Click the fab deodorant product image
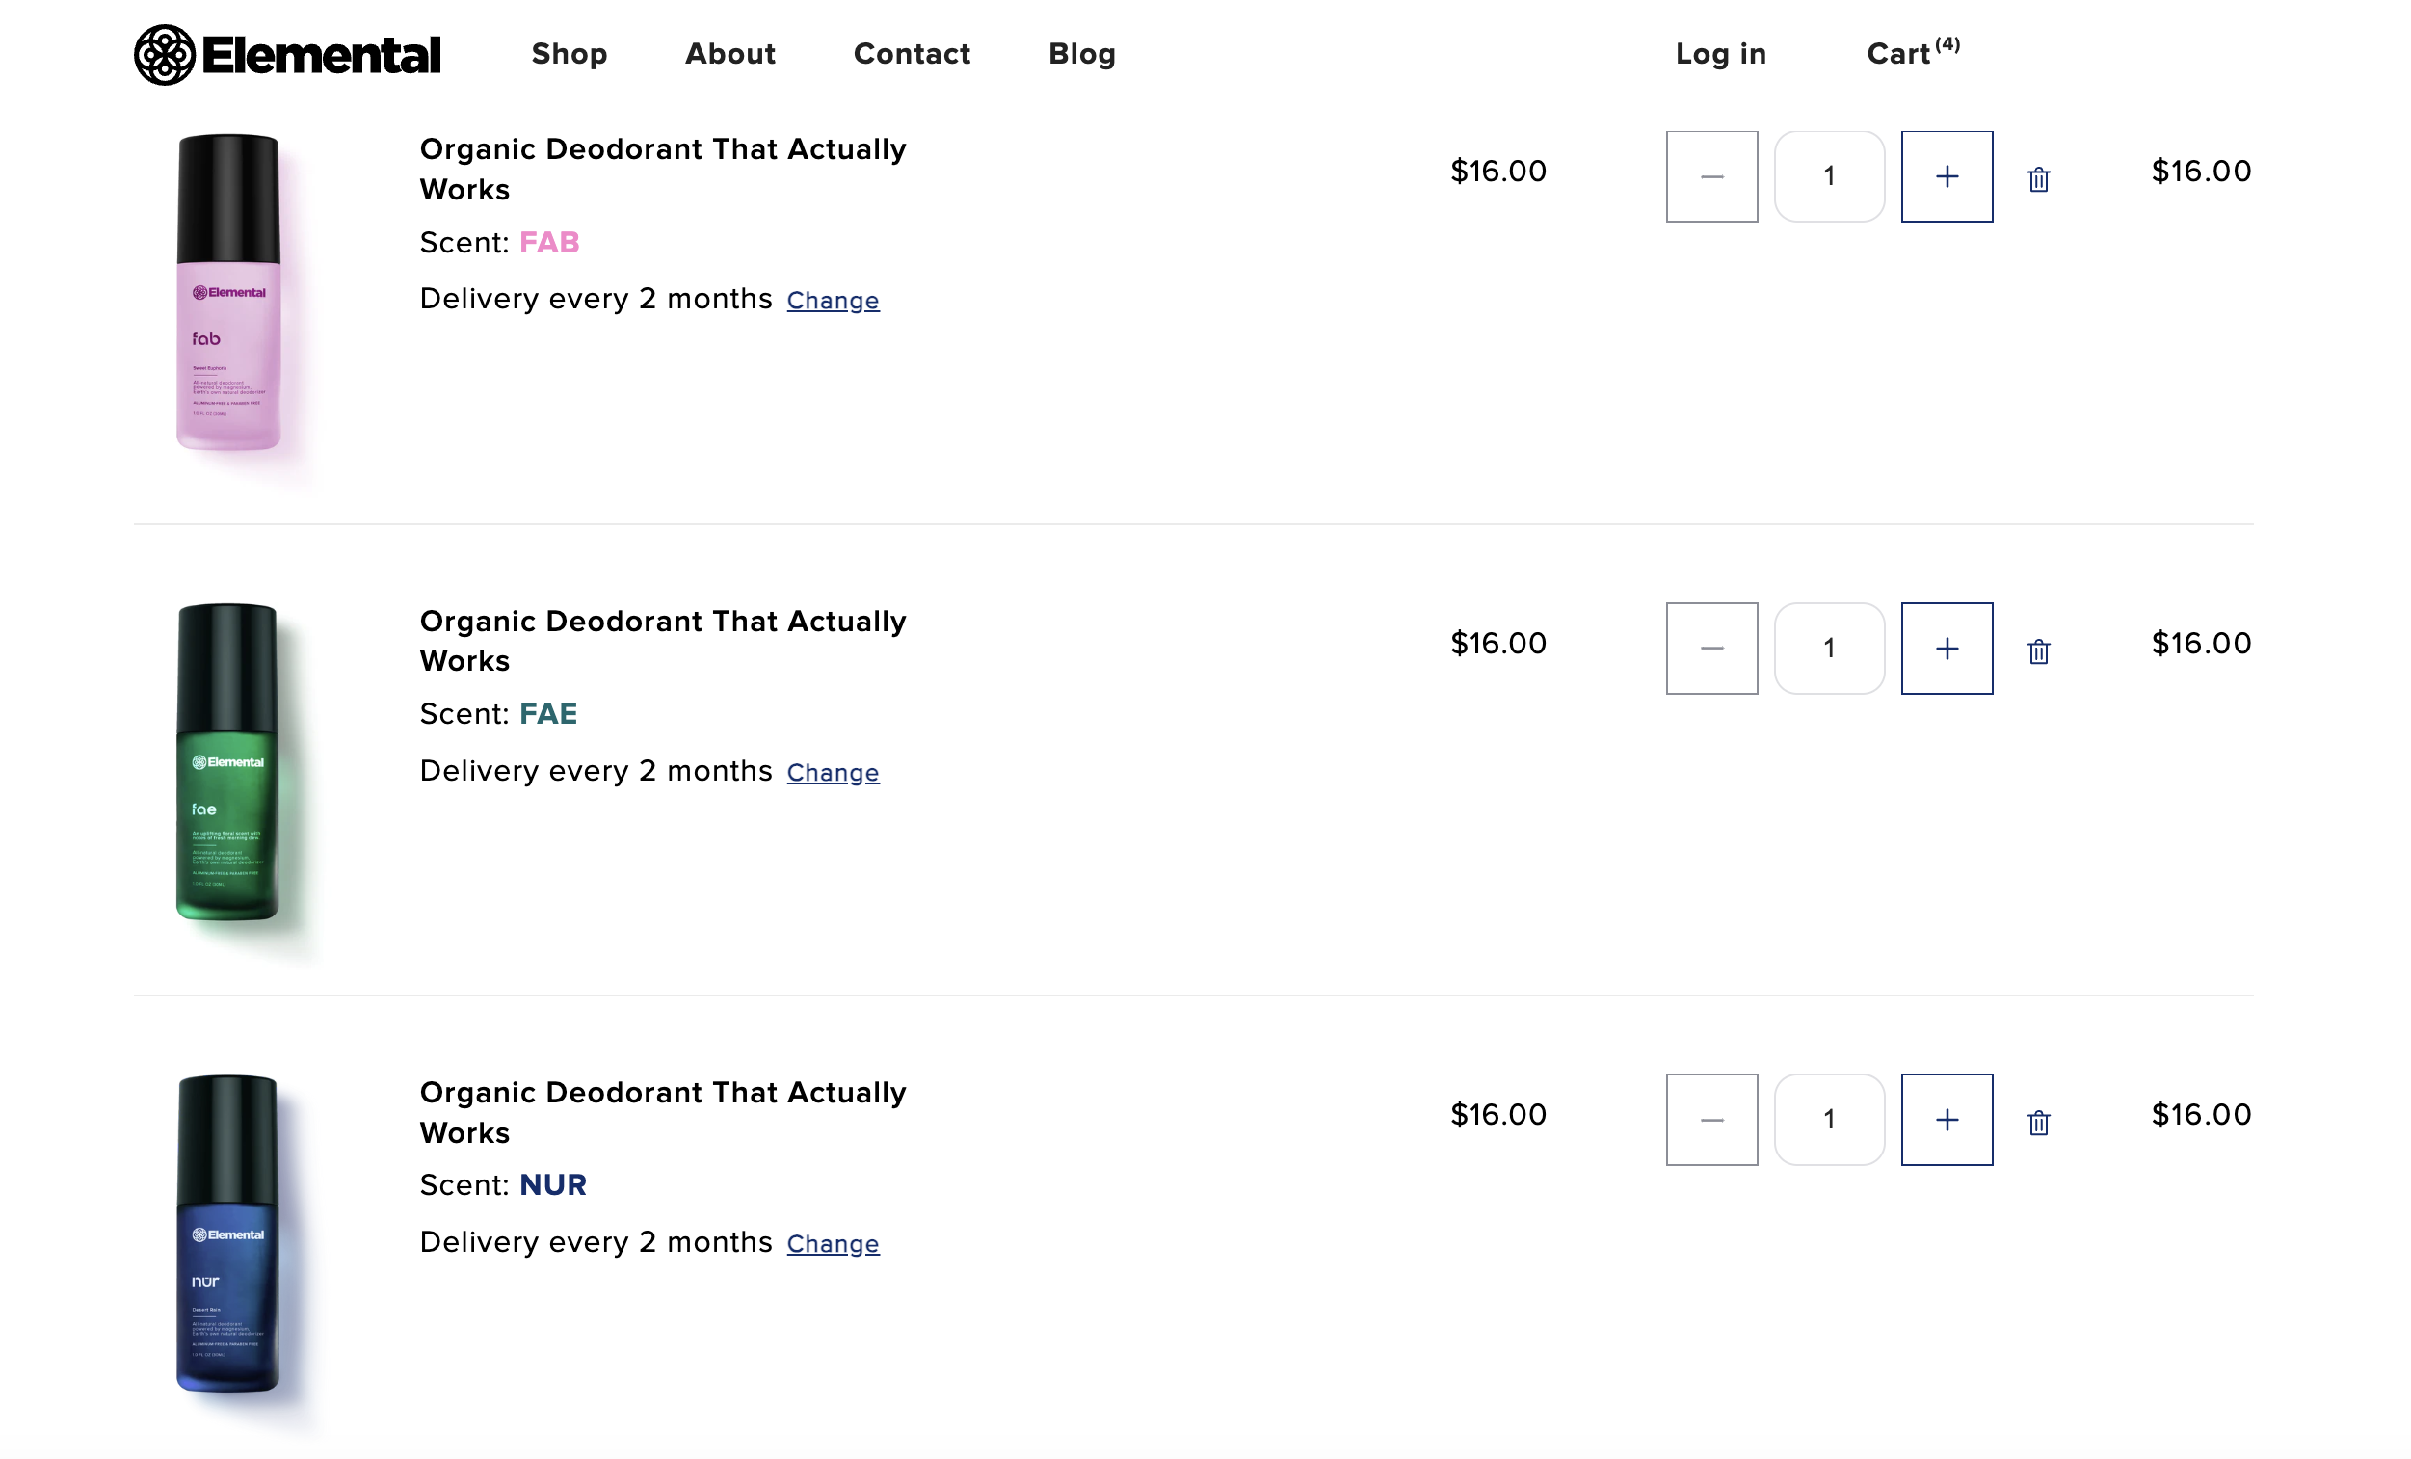 (x=229, y=294)
